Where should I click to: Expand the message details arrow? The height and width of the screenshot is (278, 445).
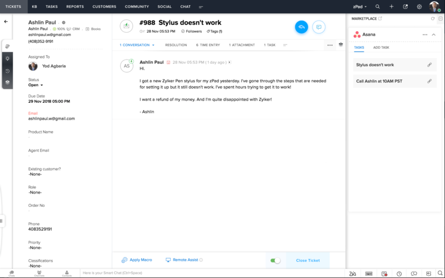(230, 62)
